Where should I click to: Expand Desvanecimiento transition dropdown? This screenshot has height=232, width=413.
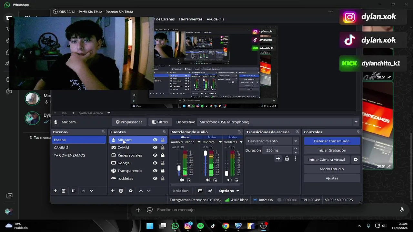(296, 141)
